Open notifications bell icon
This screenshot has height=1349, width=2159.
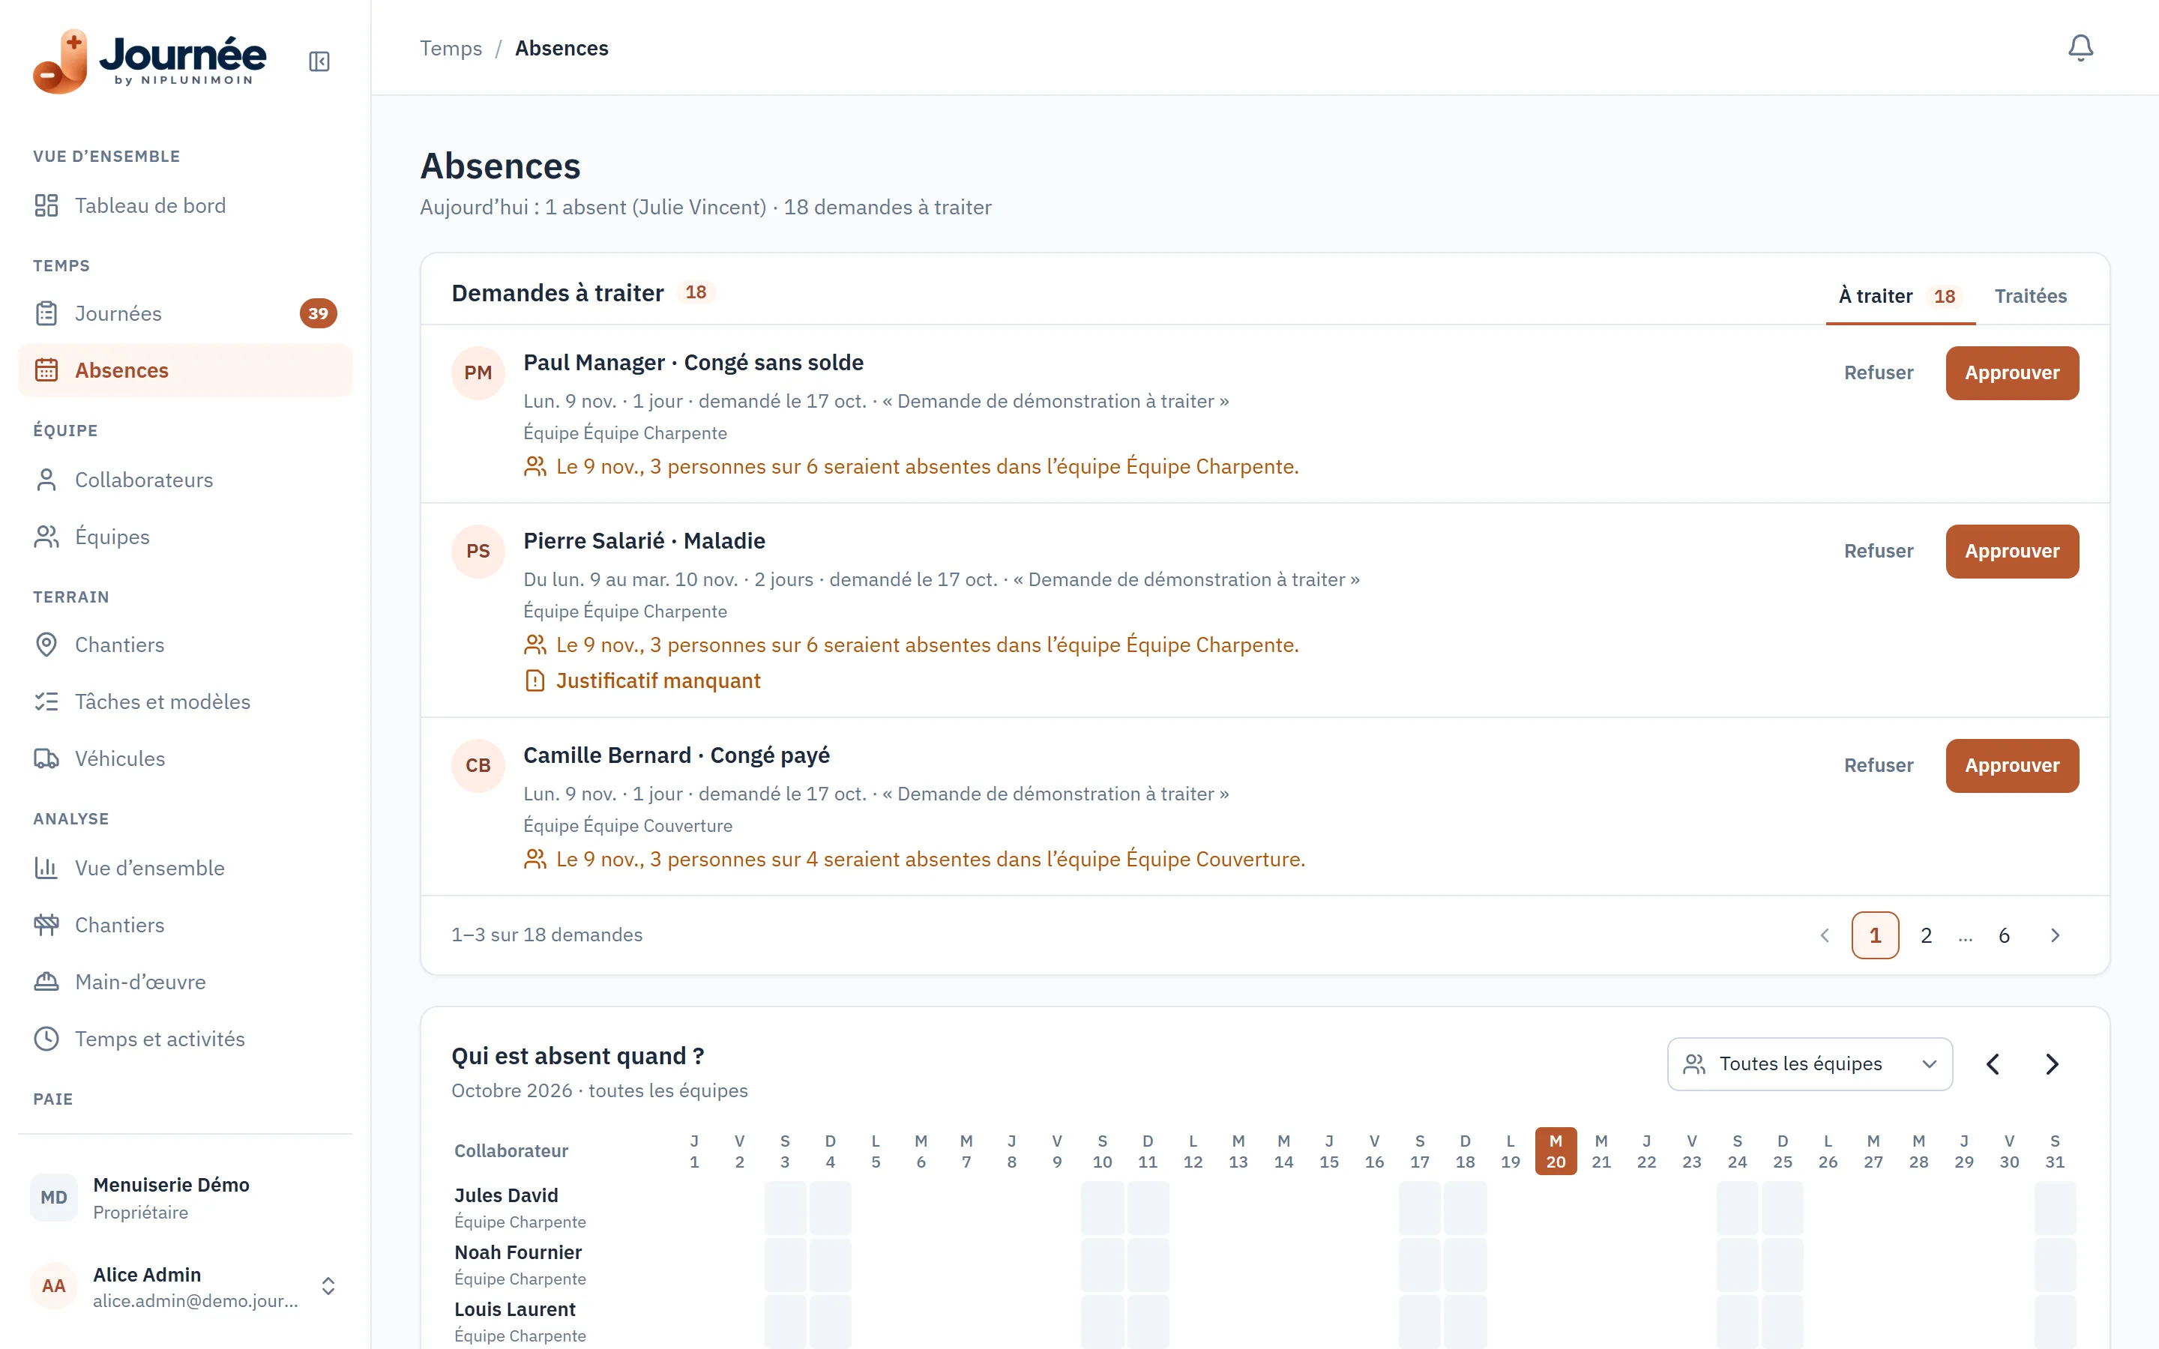[x=2080, y=47]
